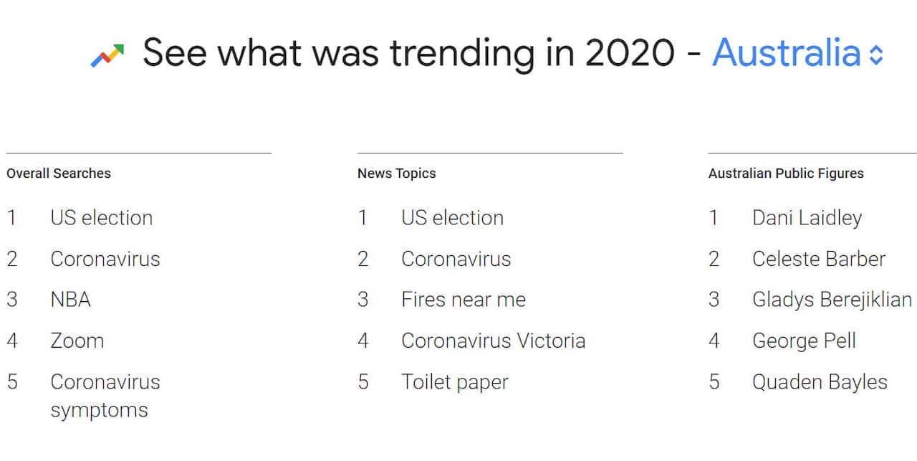917x461 pixels.
Task: Click the Overall Searches column header
Action: coord(59,174)
